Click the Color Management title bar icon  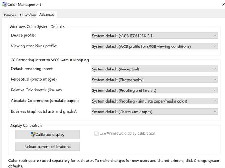pos(4,5)
